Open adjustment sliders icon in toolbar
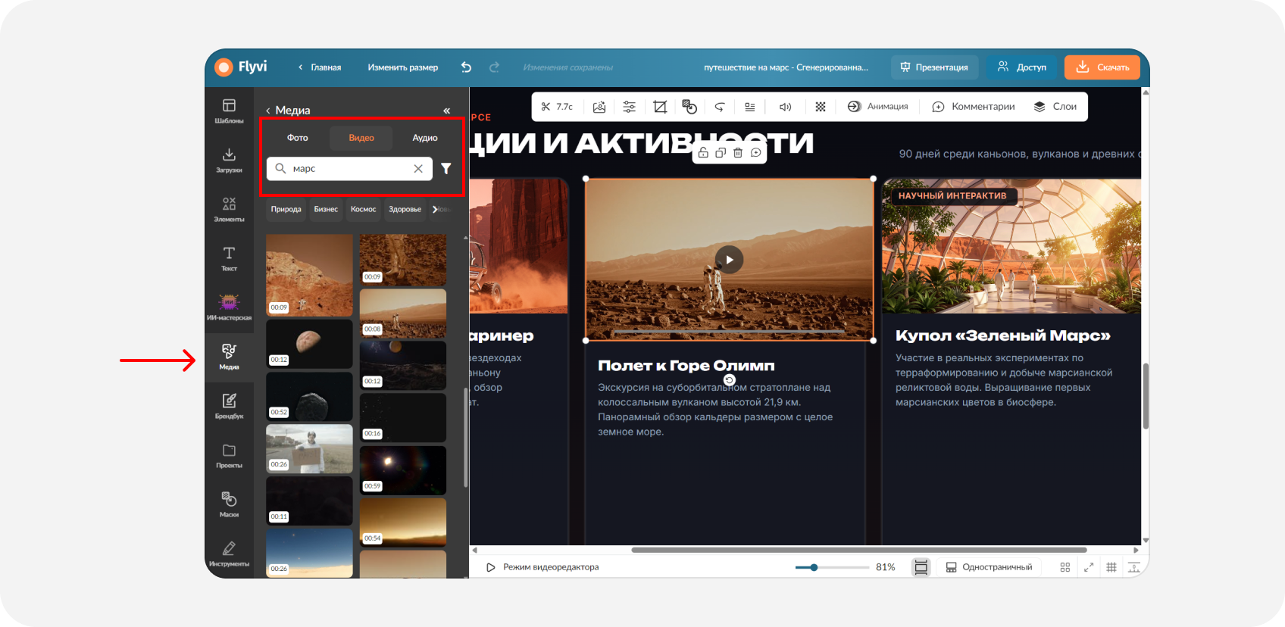Image resolution: width=1285 pixels, height=627 pixels. click(x=630, y=107)
